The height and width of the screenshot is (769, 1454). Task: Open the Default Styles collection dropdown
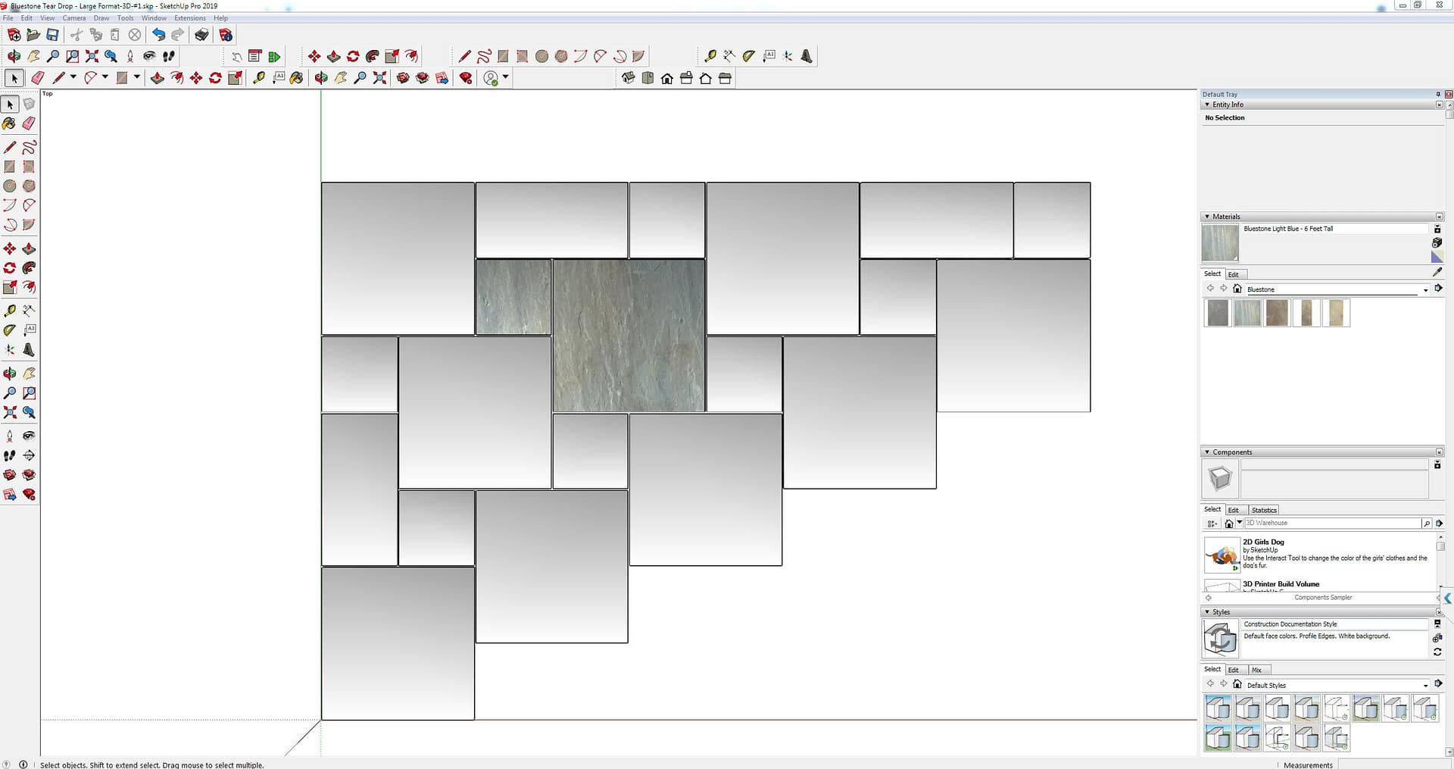1425,686
